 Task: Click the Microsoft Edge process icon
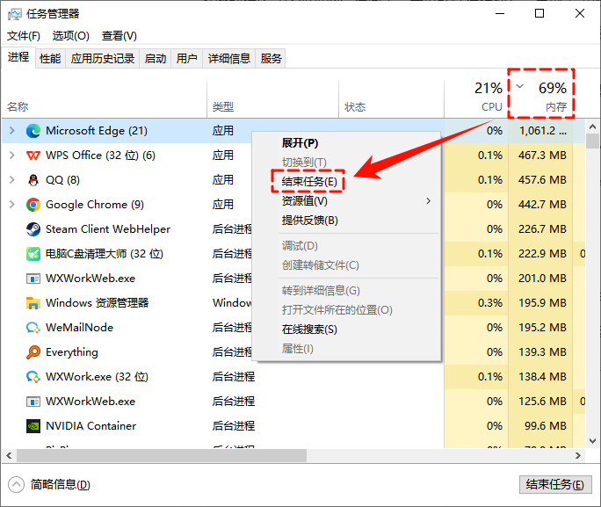coord(33,131)
